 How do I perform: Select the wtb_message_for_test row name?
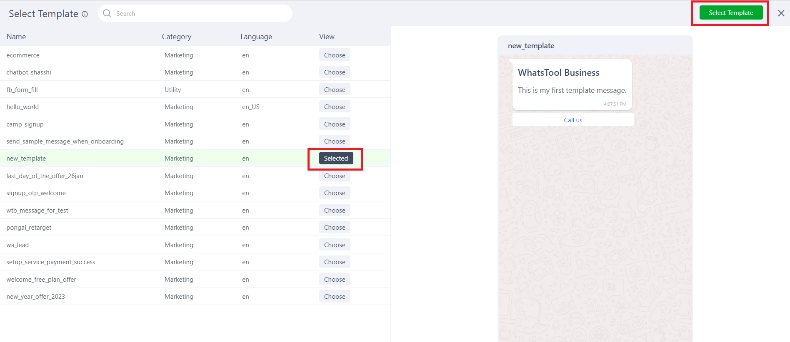click(37, 210)
